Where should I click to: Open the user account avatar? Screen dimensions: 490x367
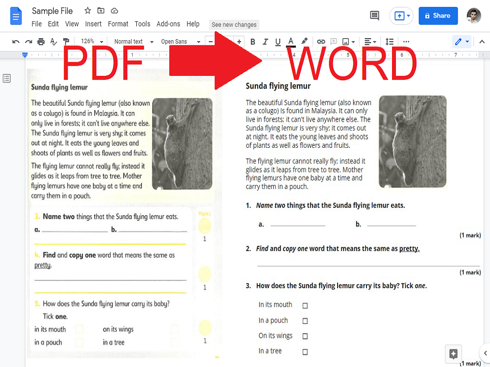[474, 16]
